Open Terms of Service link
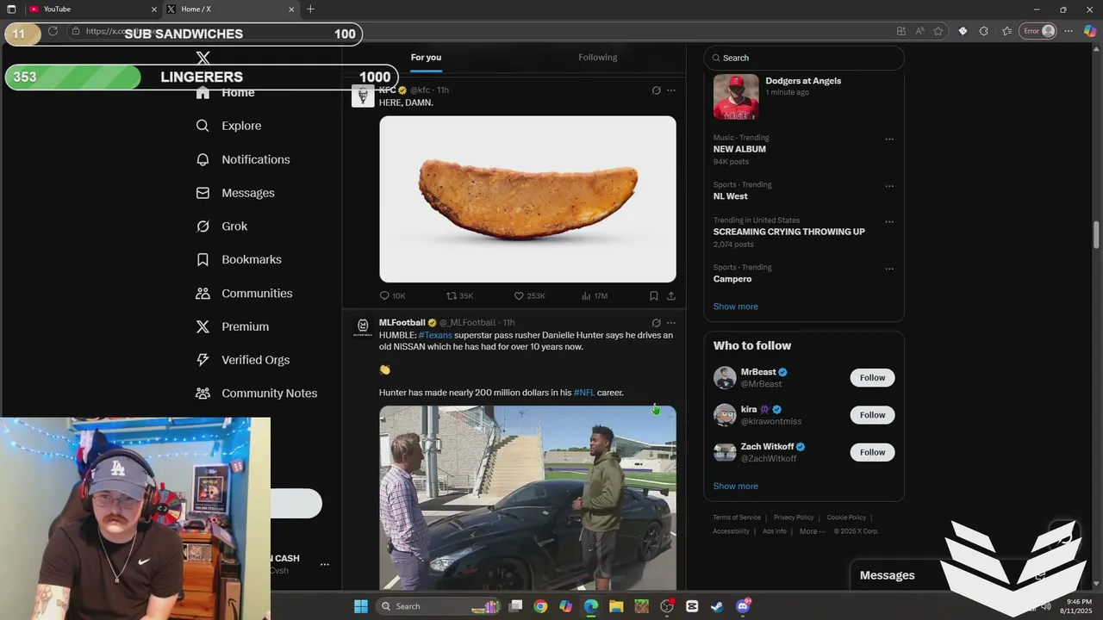The image size is (1103, 620). coord(737,518)
